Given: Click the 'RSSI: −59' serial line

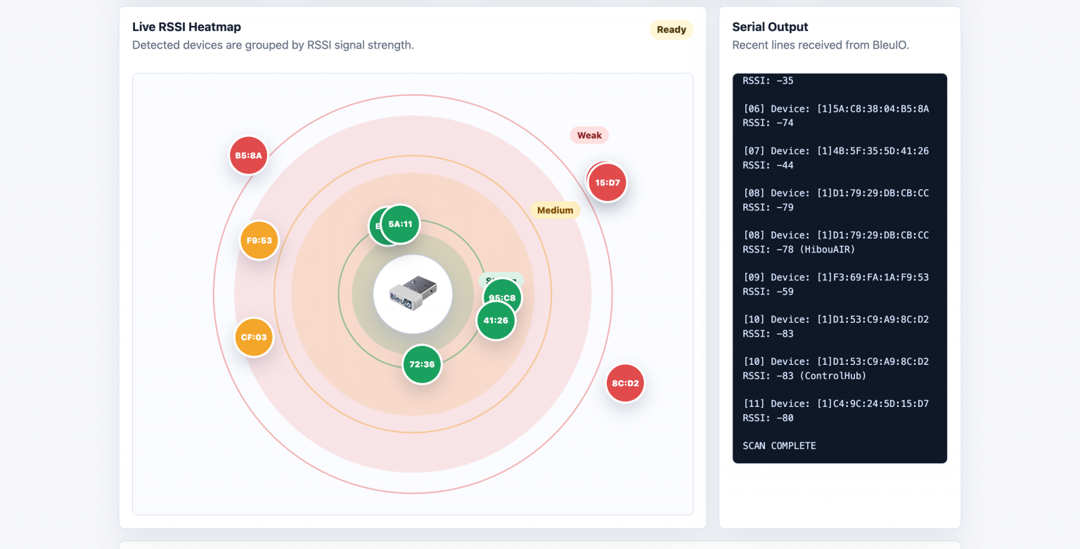Looking at the screenshot, I should (768, 292).
